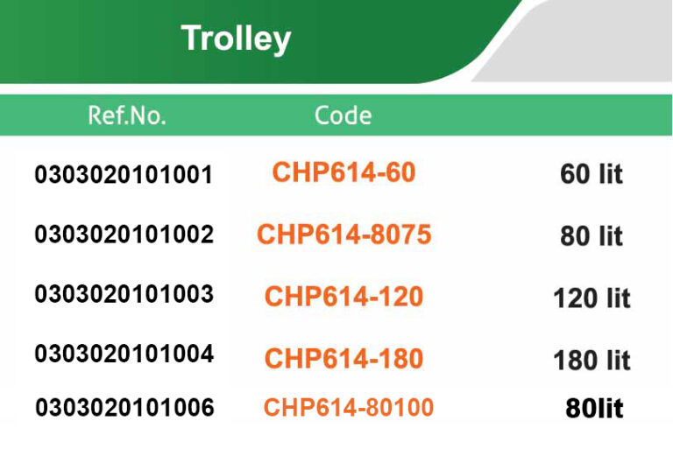Click reference number 0303020101003
The width and height of the screenshot is (673, 456).
coord(124,294)
